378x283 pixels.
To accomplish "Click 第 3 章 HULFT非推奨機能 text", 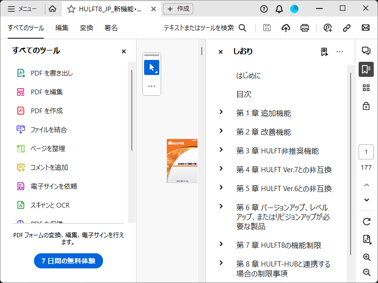I will pyautogui.click(x=277, y=151).
